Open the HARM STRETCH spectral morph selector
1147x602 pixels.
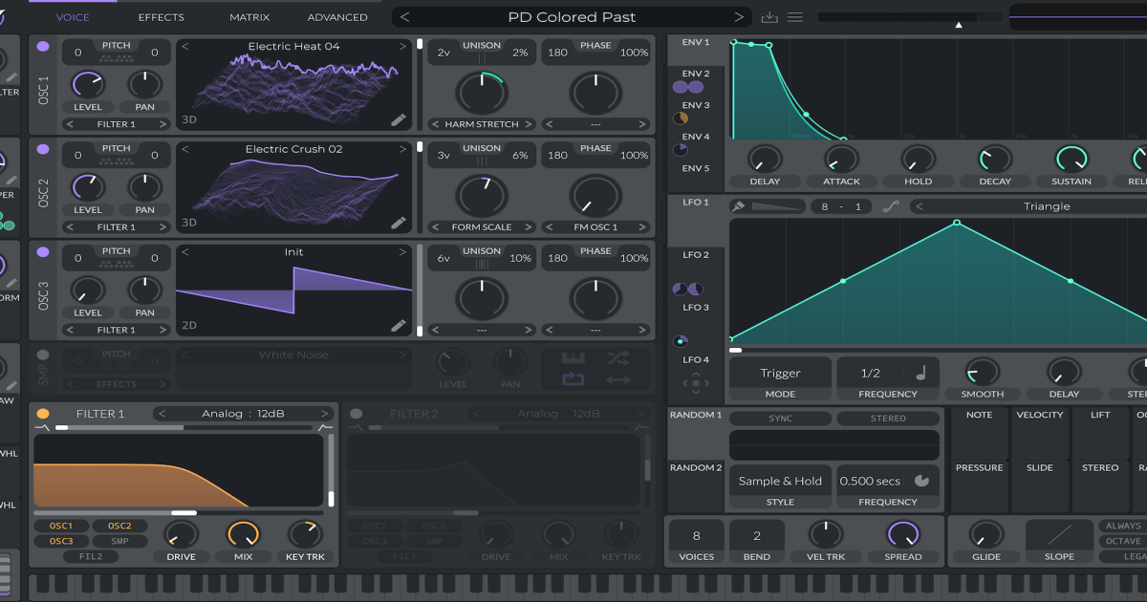(482, 124)
